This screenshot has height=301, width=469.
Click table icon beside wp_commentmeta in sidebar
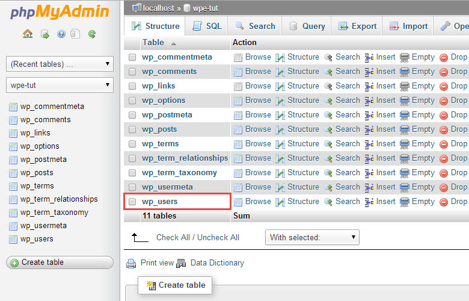click(13, 107)
